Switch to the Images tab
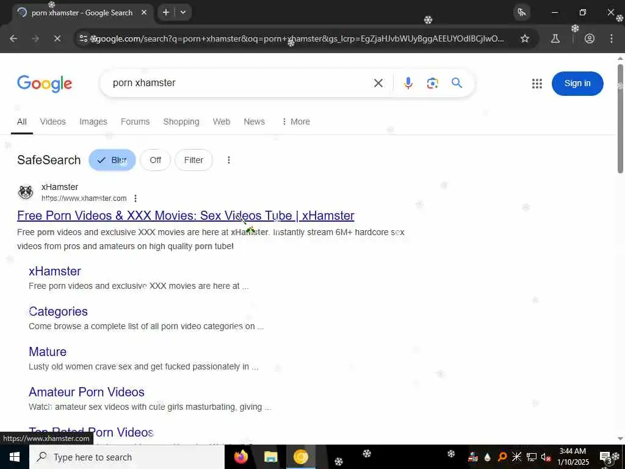 coord(93,122)
